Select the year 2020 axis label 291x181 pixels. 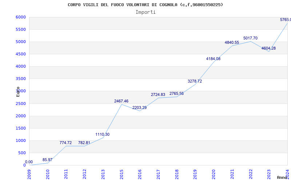click(x=214, y=174)
